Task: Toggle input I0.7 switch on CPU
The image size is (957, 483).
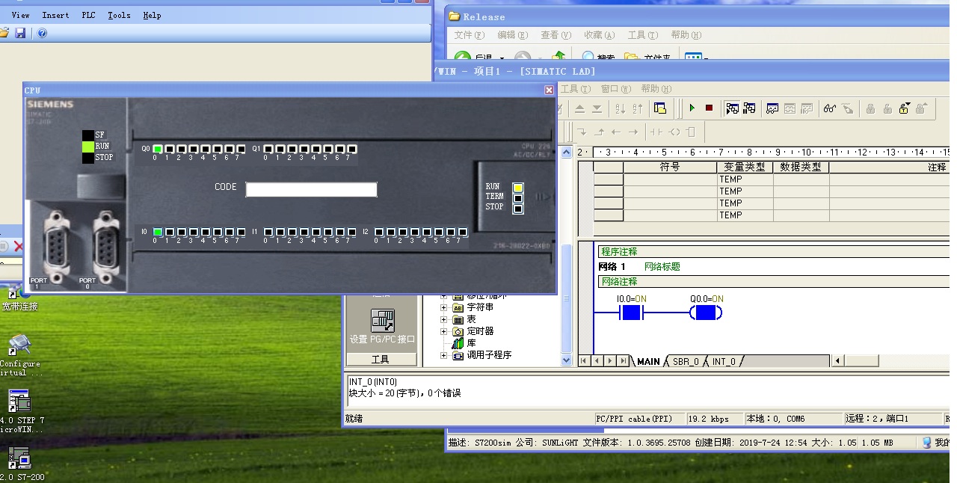Action: (x=241, y=233)
